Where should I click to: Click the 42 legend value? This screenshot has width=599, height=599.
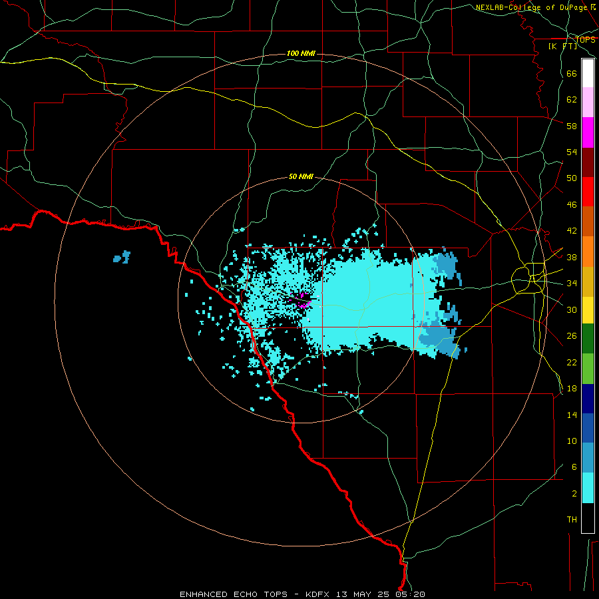572,231
